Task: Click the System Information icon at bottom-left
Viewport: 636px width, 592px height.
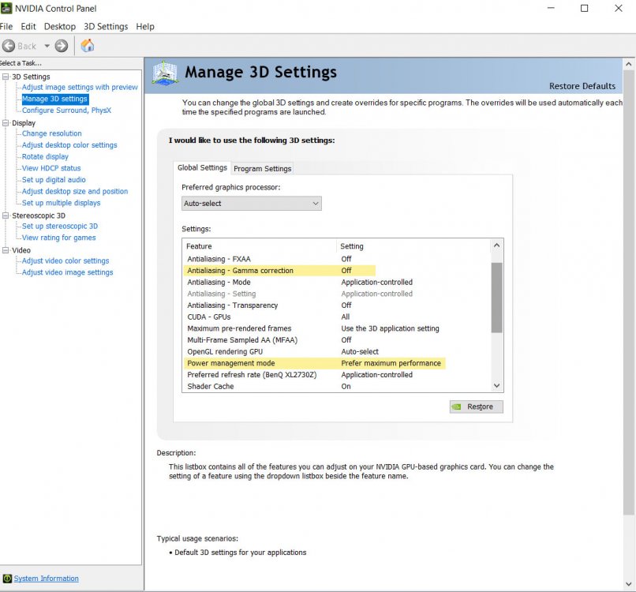Action: tap(7, 579)
